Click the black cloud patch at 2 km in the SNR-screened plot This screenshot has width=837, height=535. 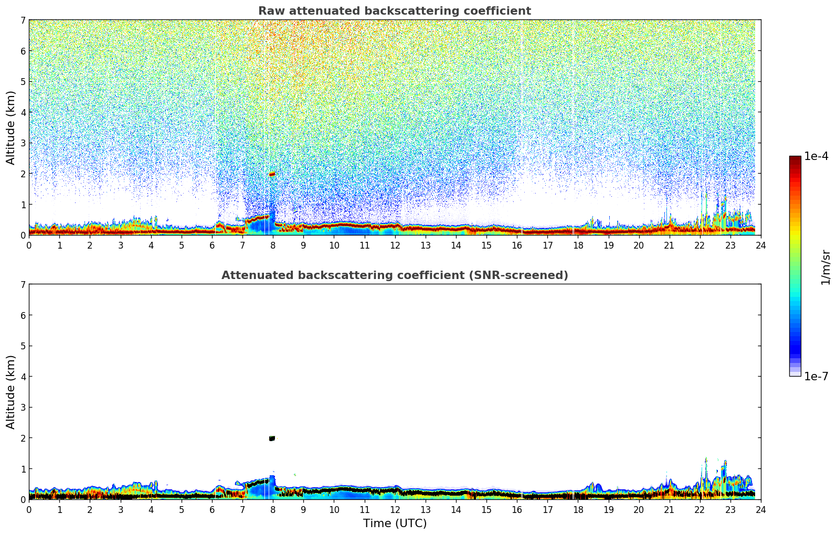(x=272, y=438)
